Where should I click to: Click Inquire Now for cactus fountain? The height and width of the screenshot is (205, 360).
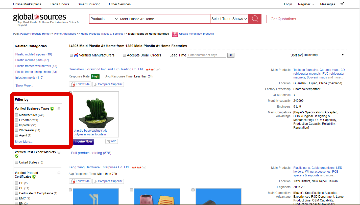tap(83, 141)
